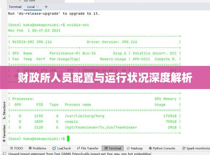Open the Problems tool window

click(x=37, y=148)
